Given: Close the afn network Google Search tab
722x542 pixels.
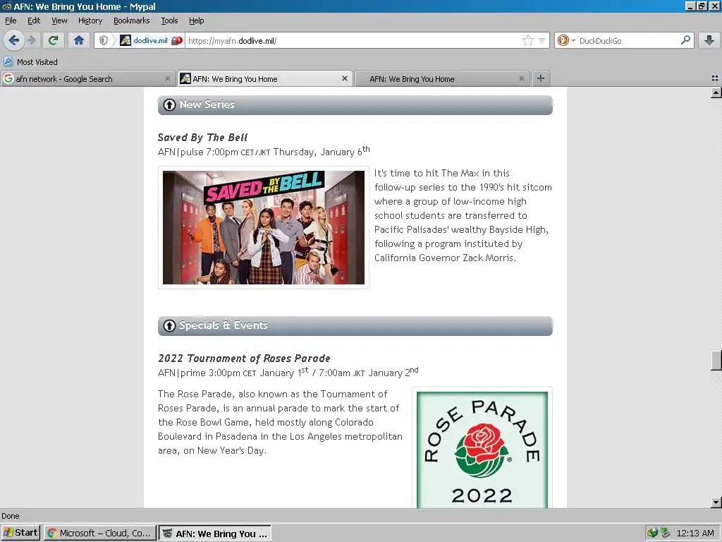Looking at the screenshot, I should coord(168,79).
